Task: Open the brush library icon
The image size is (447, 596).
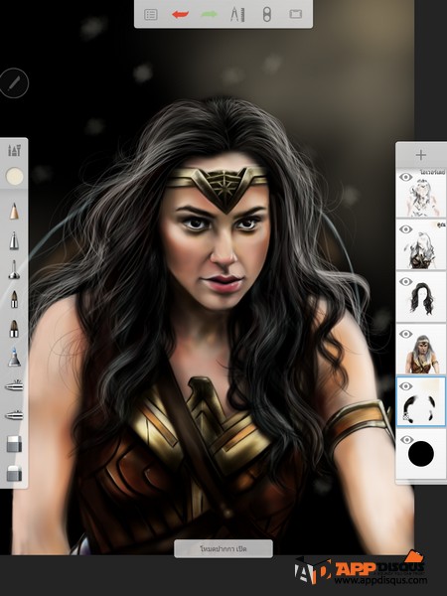Action: coord(14,151)
